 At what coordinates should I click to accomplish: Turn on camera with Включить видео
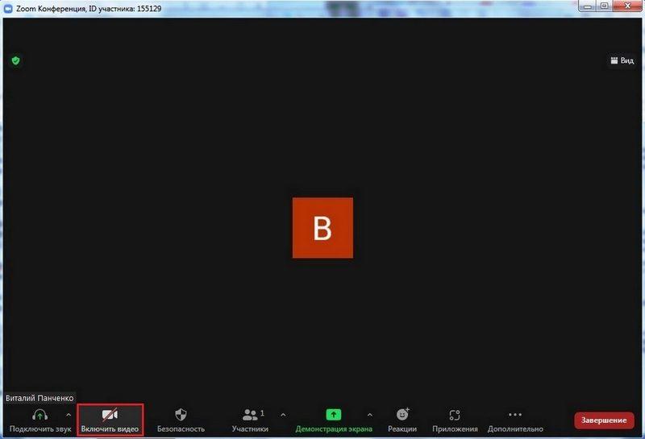click(x=110, y=420)
